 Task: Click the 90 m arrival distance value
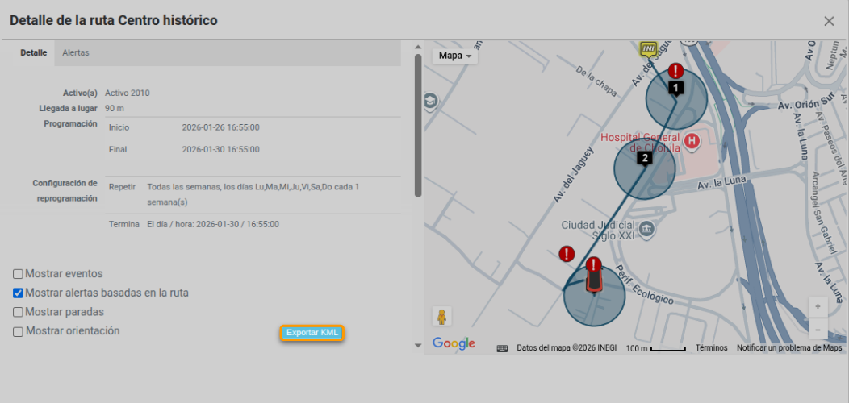(x=115, y=108)
